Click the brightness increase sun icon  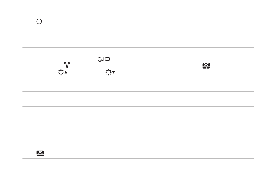point(63,72)
